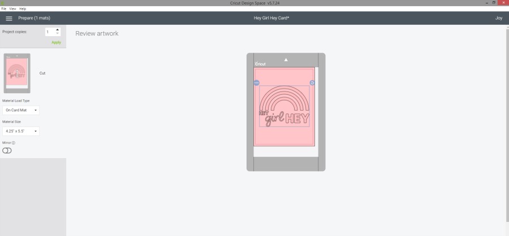Click the Mirror info icon
The width and height of the screenshot is (509, 236).
coord(14,143)
